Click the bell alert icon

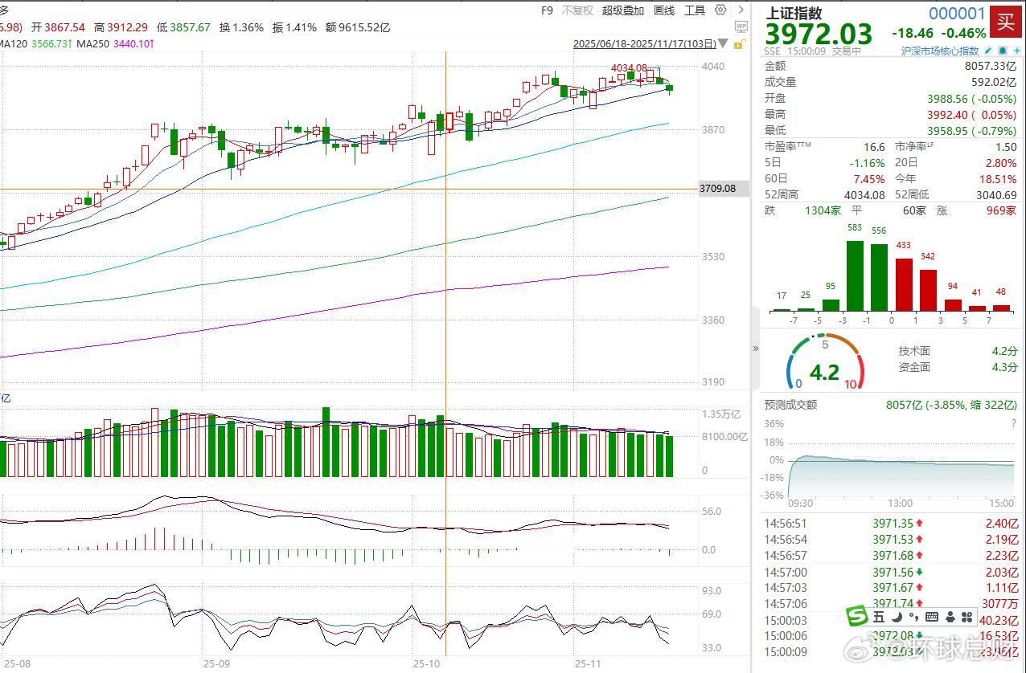(x=1003, y=51)
